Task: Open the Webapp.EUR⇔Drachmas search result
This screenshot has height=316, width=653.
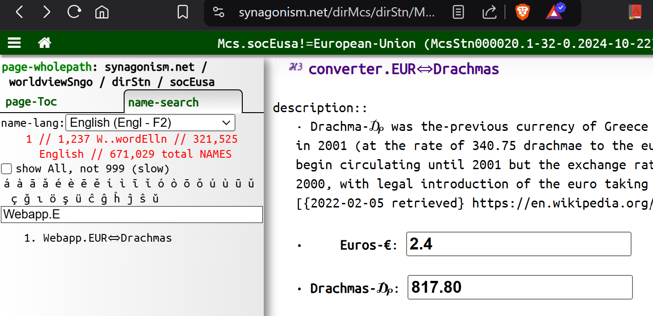Action: click(108, 238)
